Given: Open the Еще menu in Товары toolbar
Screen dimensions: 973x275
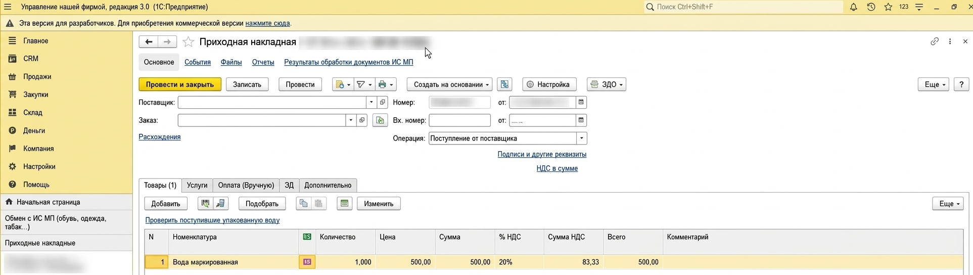Looking at the screenshot, I should (x=948, y=204).
